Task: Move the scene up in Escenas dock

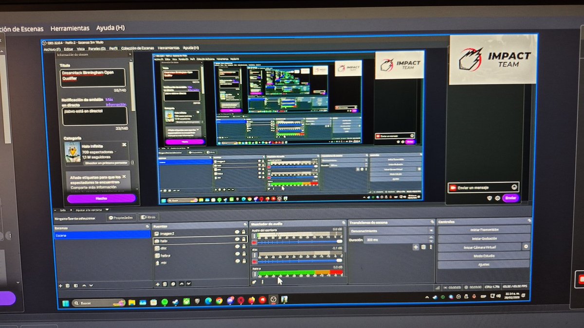Action: [x=84, y=285]
